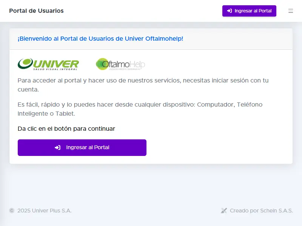The width and height of the screenshot is (302, 226).
Task: Click the header Ingresar al Portal button
Action: [x=249, y=11]
